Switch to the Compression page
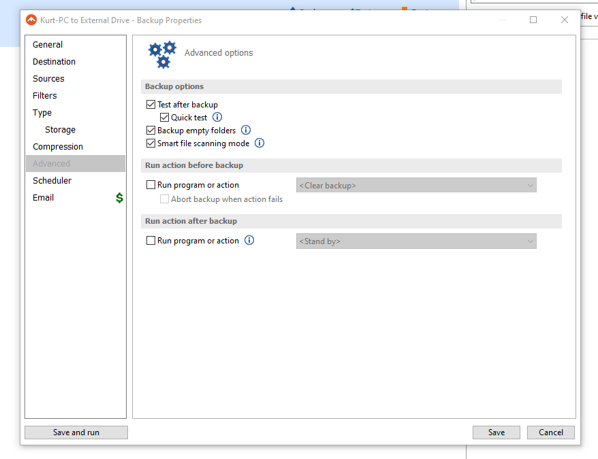 point(76,147)
